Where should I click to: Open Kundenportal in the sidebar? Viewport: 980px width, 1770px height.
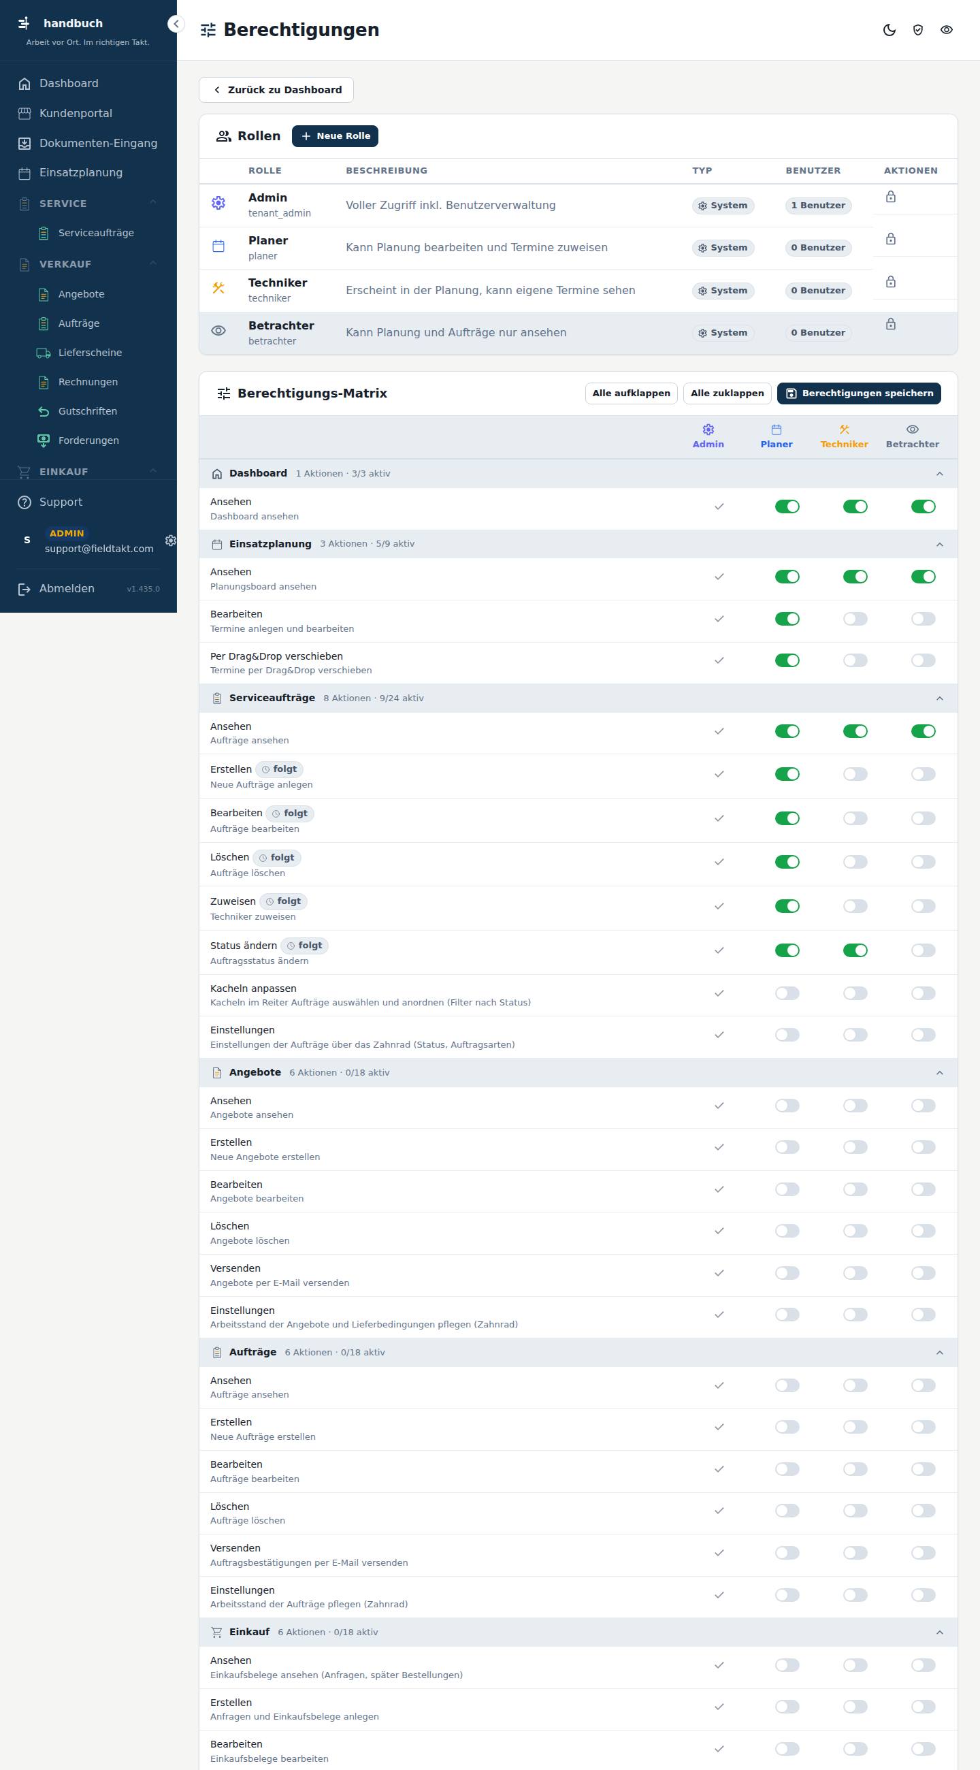pos(88,114)
